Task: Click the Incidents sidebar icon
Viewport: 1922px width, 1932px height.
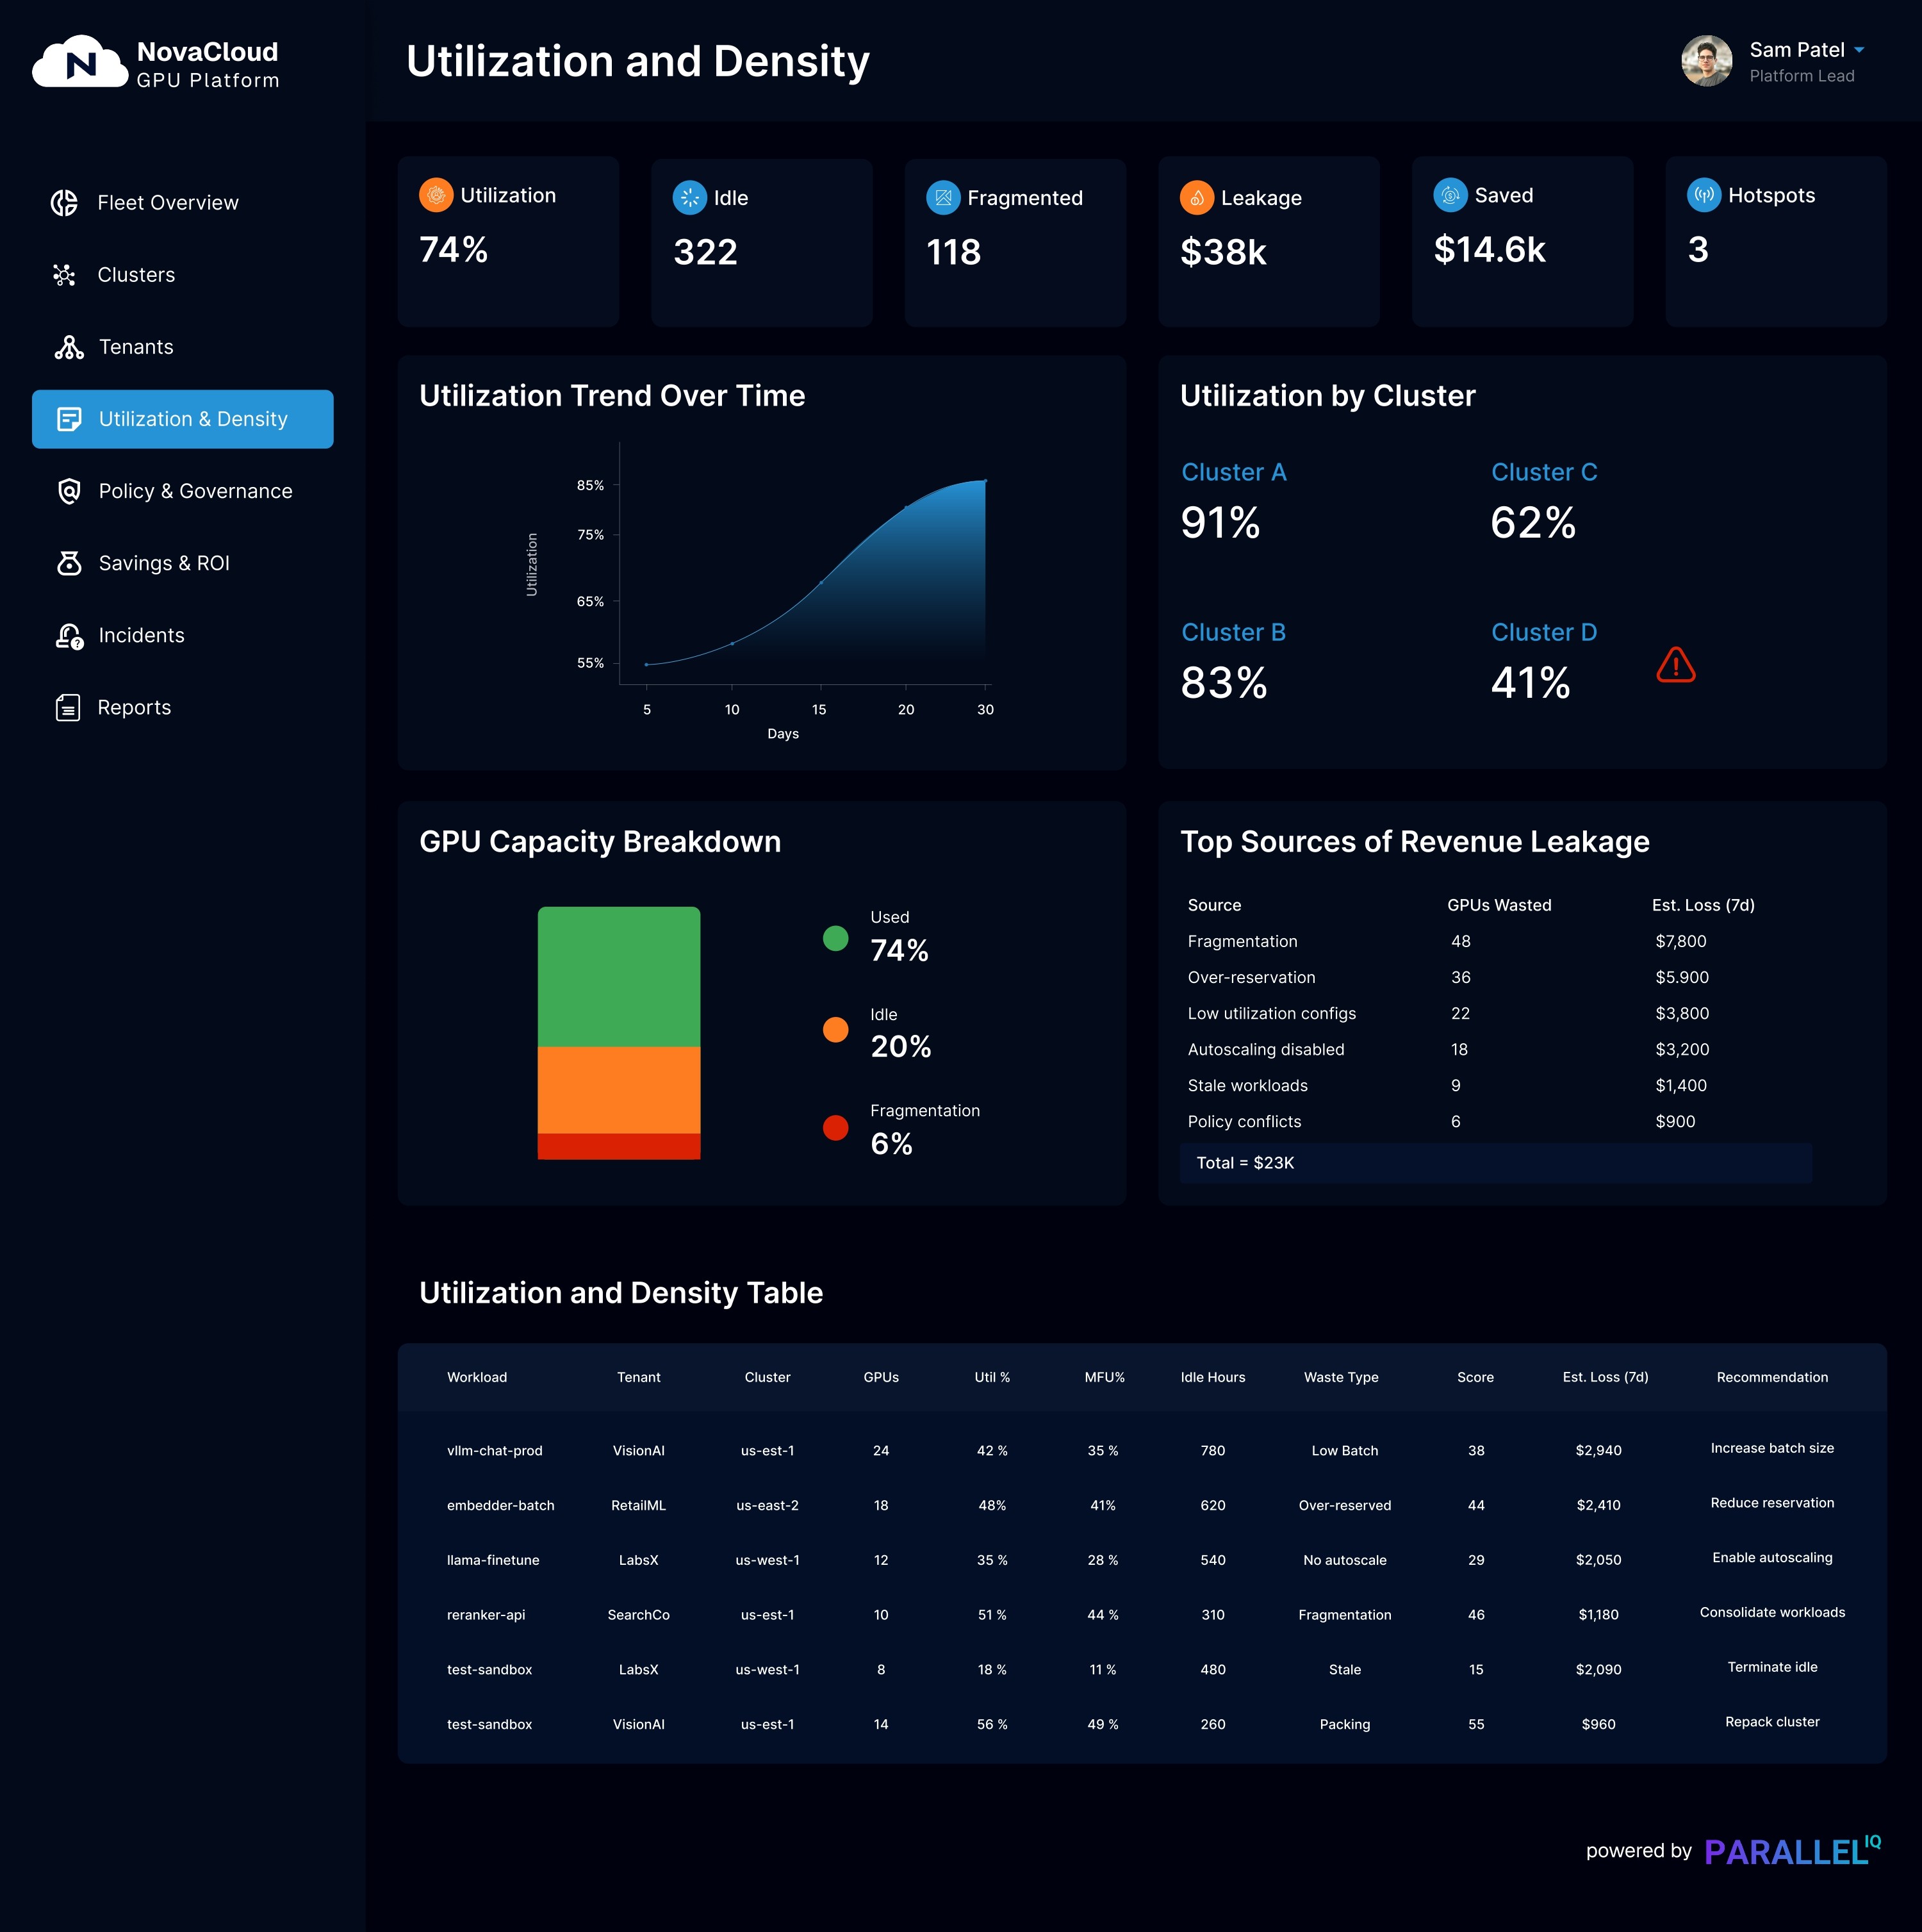Action: pos(68,636)
